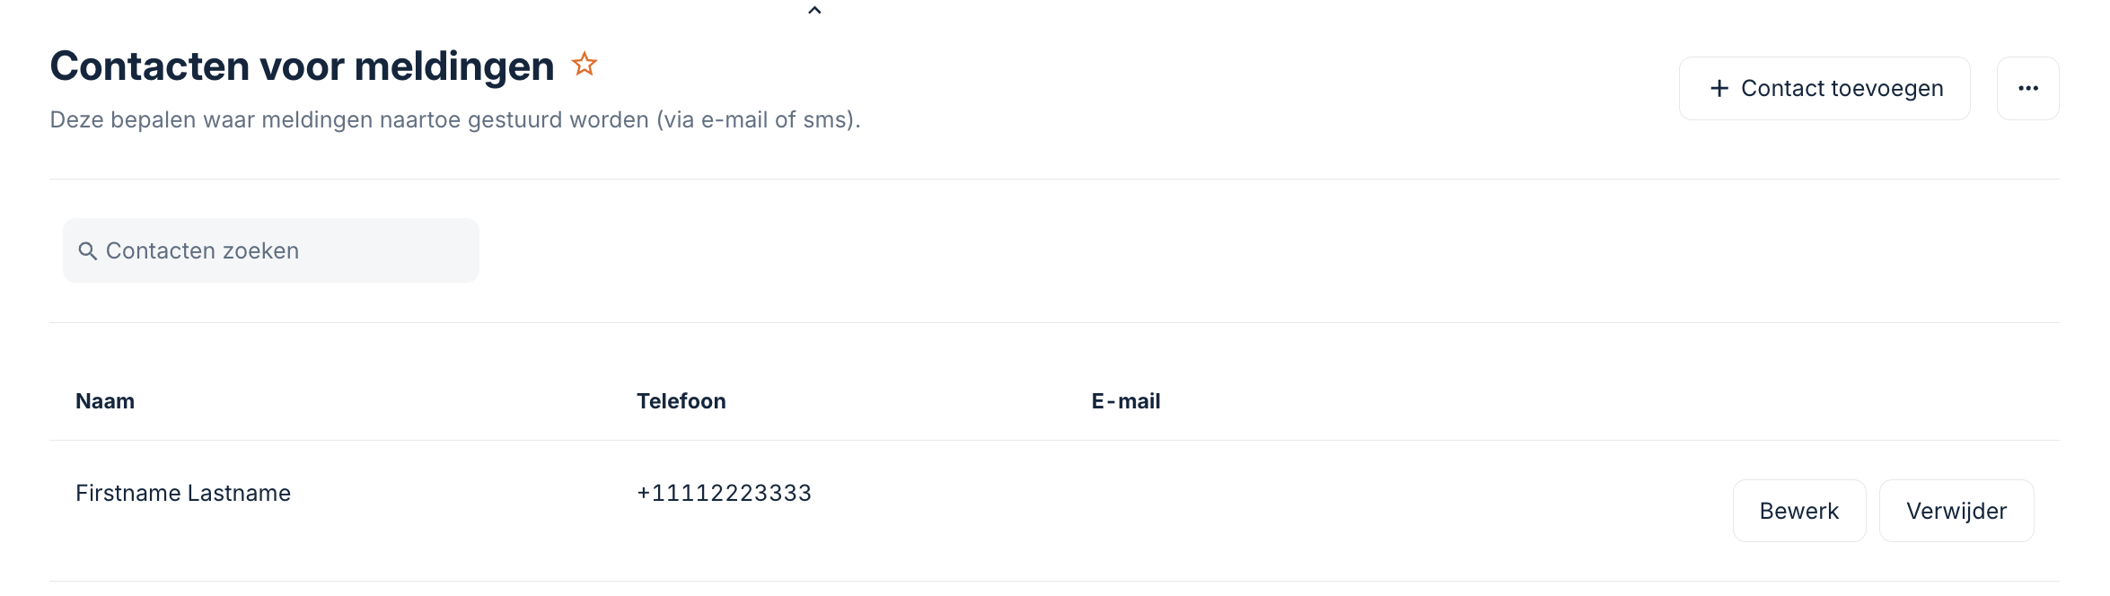Click Verwijder to delete the contact
Image resolution: width=2110 pixels, height=596 pixels.
1956,510
